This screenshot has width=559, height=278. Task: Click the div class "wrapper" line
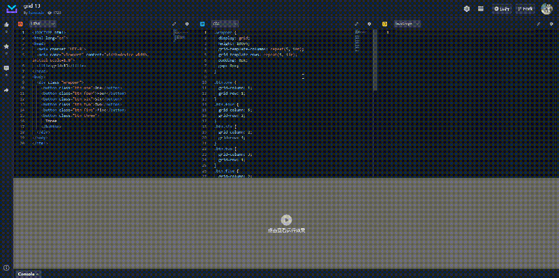tap(61, 82)
